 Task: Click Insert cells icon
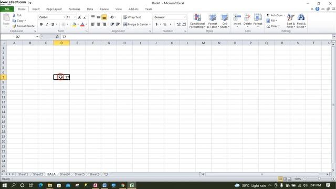point(237,17)
